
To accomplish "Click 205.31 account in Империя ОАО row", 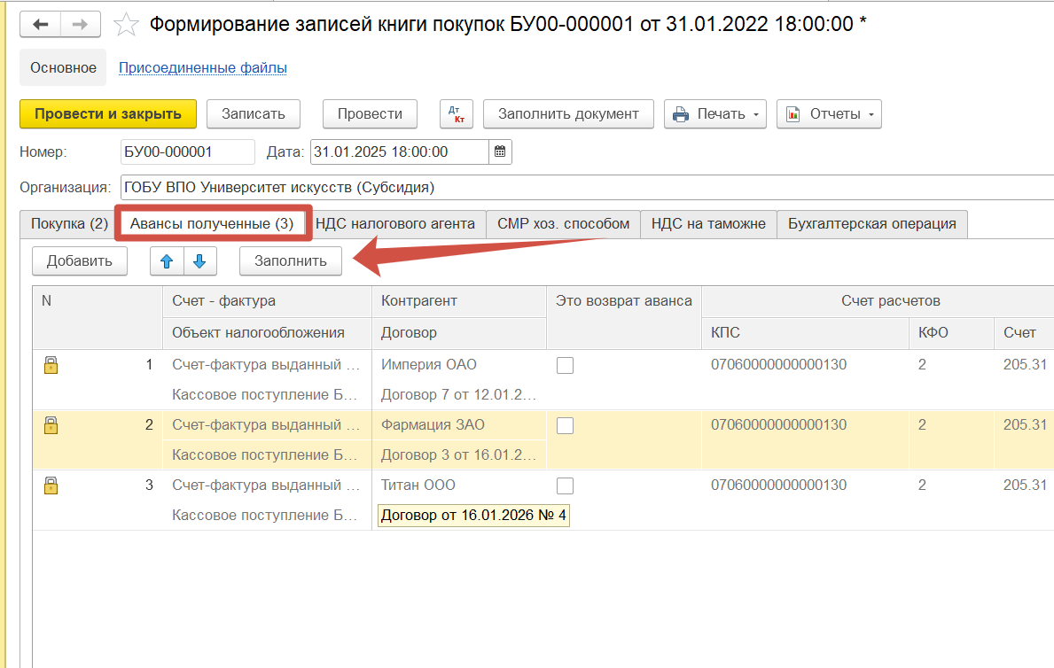I will pyautogui.click(x=1025, y=365).
